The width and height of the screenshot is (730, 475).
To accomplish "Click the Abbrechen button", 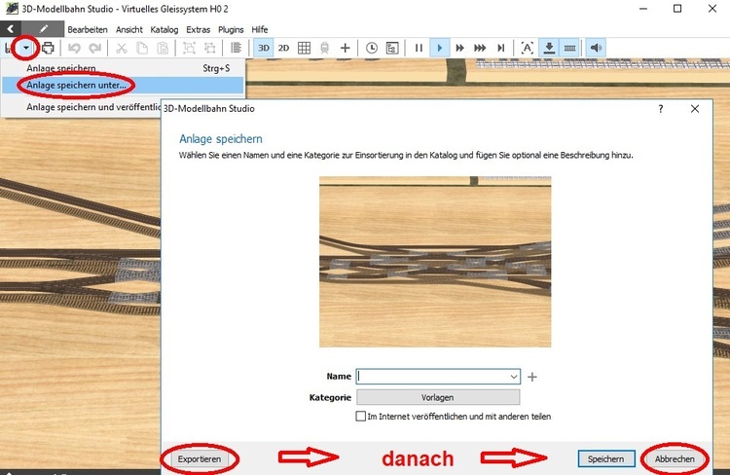I will [675, 458].
